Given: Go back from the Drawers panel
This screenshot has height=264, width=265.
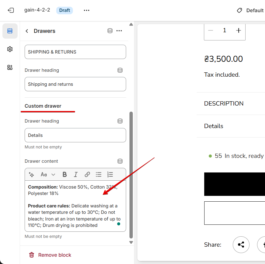Looking at the screenshot, I should point(27,31).
